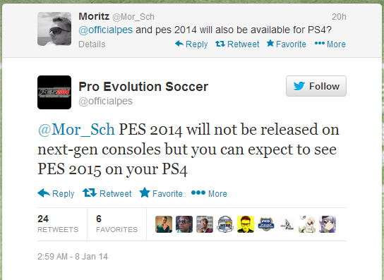Image resolution: width=384 pixels, height=280 pixels.
Task: Expand More menu under PES tweet
Action: point(209,193)
